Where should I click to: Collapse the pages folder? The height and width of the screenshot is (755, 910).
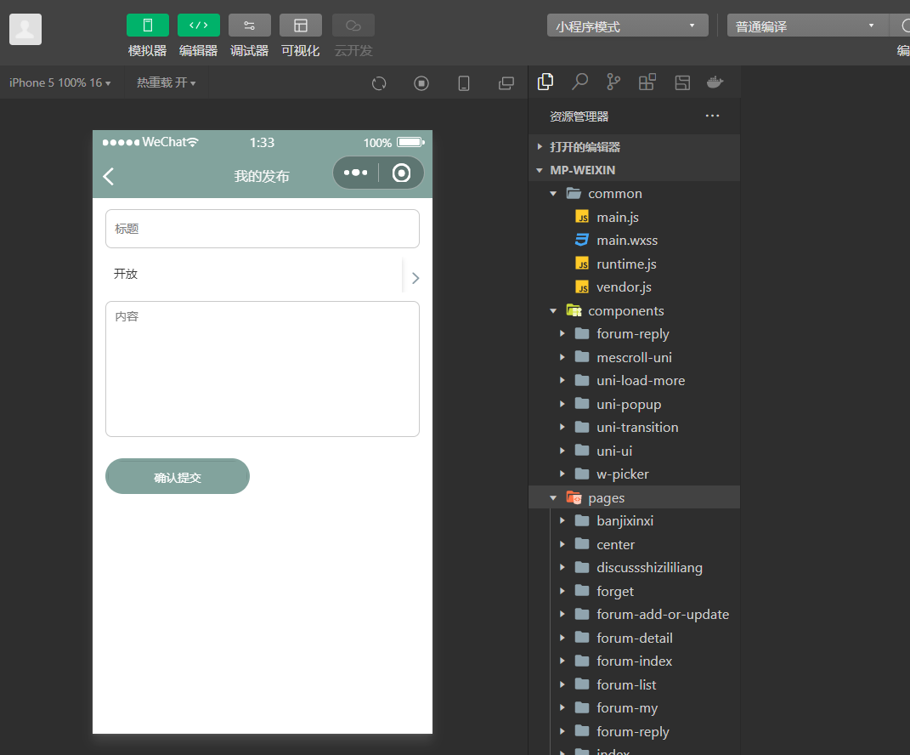tap(635, 497)
